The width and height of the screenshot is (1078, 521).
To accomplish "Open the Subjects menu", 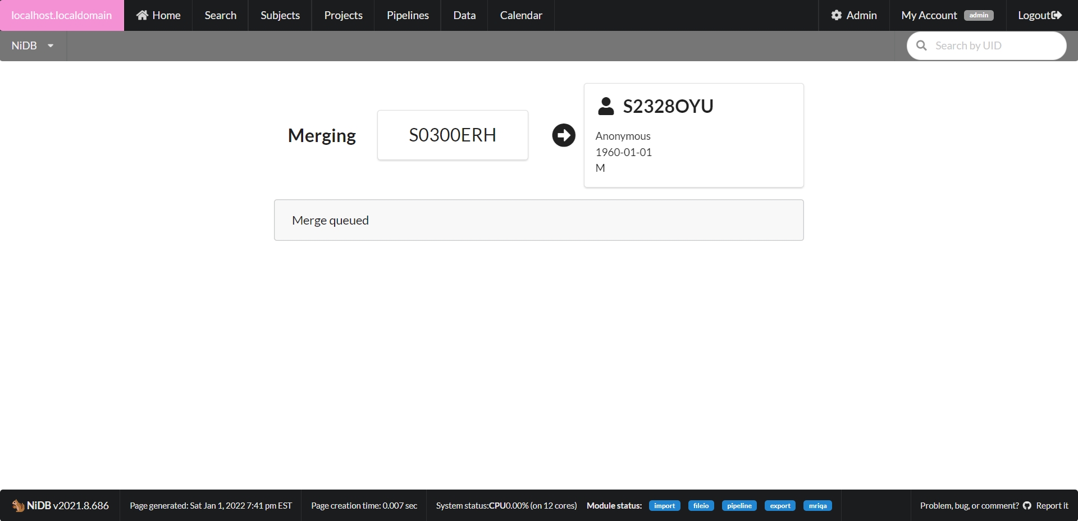I will 280,15.
